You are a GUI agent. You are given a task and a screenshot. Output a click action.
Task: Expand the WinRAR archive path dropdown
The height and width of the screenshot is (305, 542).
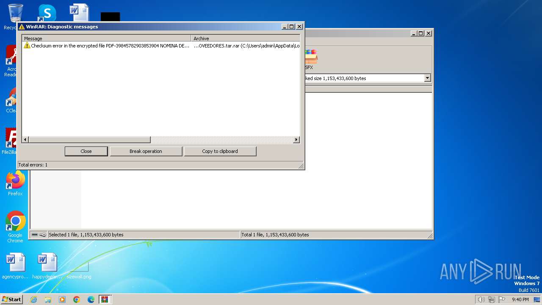point(427,78)
